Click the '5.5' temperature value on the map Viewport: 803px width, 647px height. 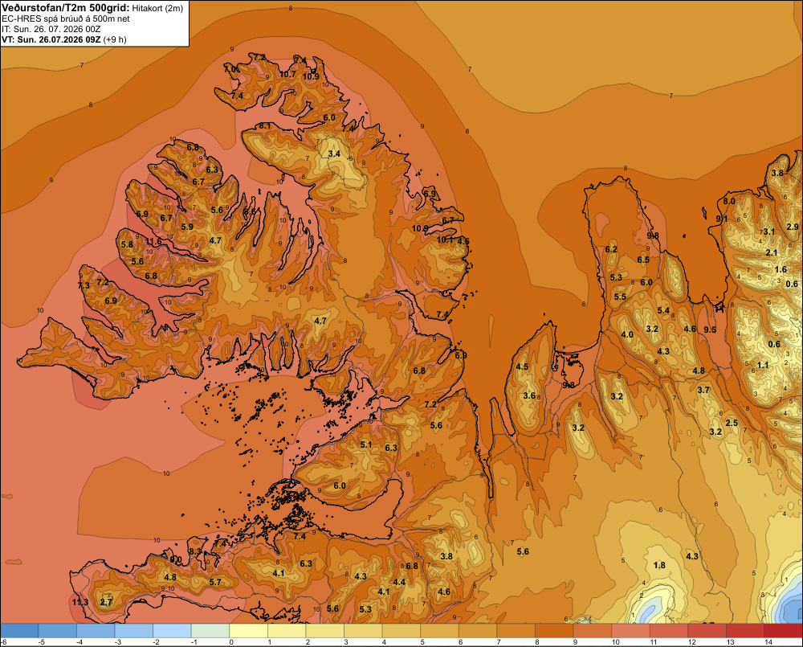(620, 297)
